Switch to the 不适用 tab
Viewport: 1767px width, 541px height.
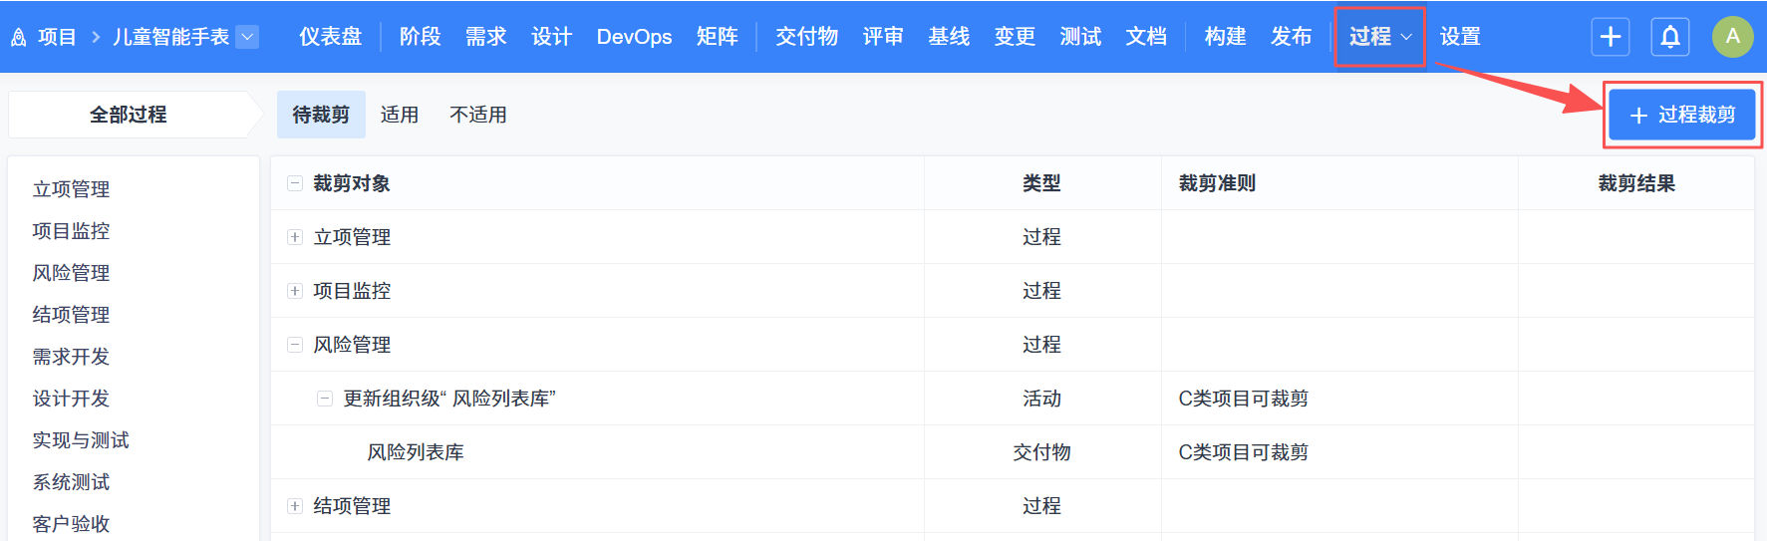pyautogui.click(x=478, y=115)
